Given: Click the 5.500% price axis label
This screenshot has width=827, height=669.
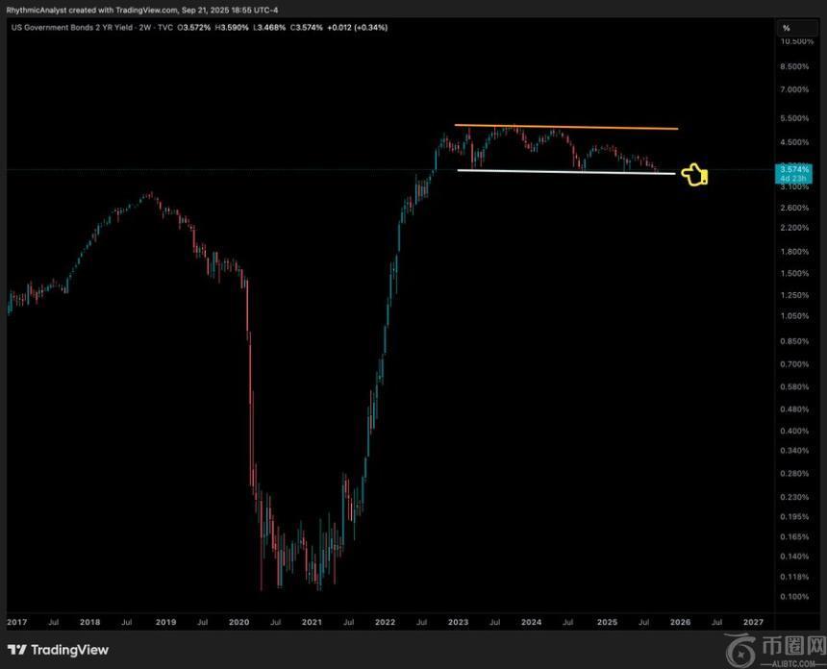Looking at the screenshot, I should click(795, 118).
